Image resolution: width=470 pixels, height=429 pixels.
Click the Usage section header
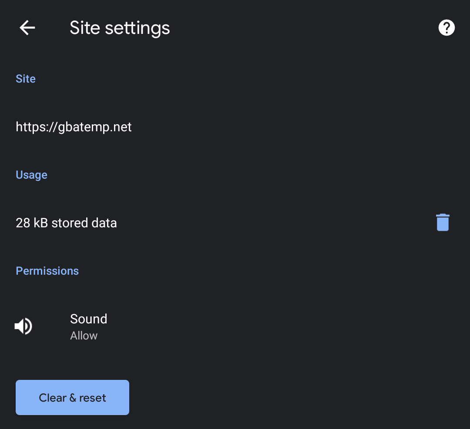click(x=31, y=175)
